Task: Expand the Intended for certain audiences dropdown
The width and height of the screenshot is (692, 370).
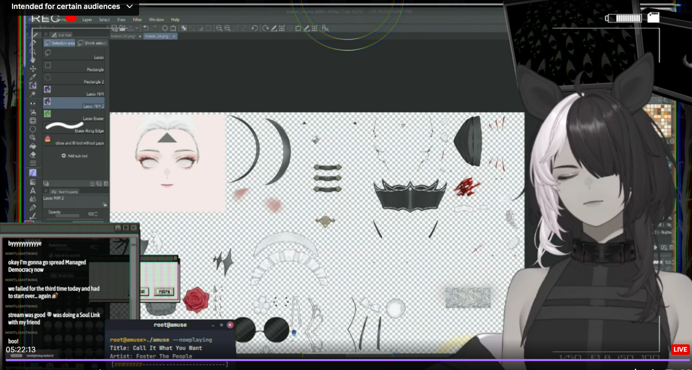Action: pyautogui.click(x=130, y=7)
